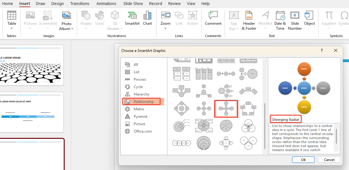Open the Shapes gallery dropdown
Screen dimensions: 349x170
pyautogui.click(x=86, y=28)
